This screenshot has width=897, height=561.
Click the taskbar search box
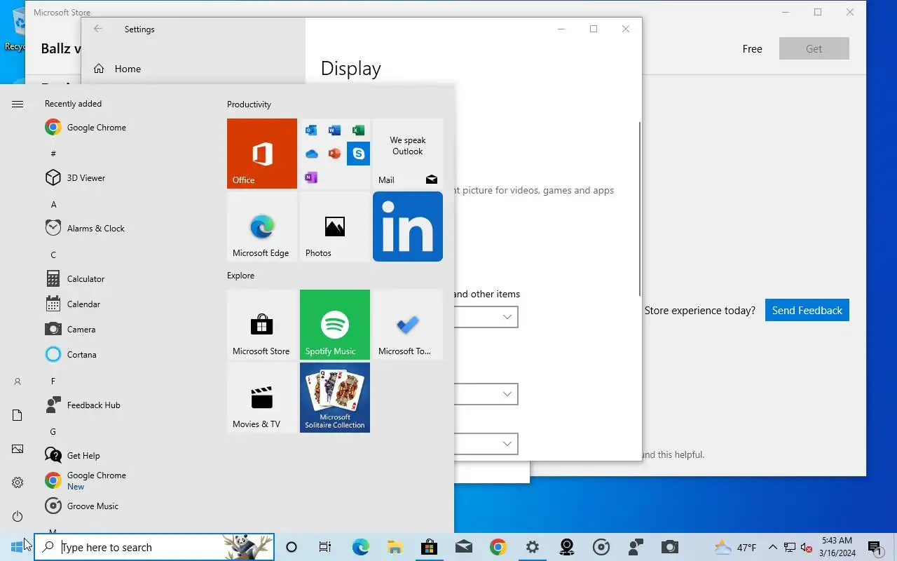click(x=154, y=547)
